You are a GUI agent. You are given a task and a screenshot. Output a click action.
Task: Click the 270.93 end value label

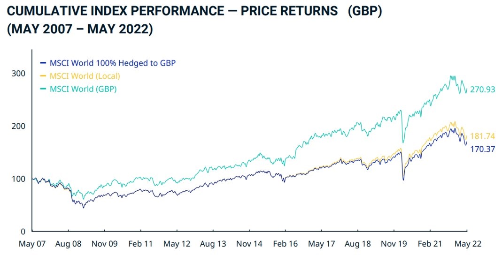click(483, 89)
